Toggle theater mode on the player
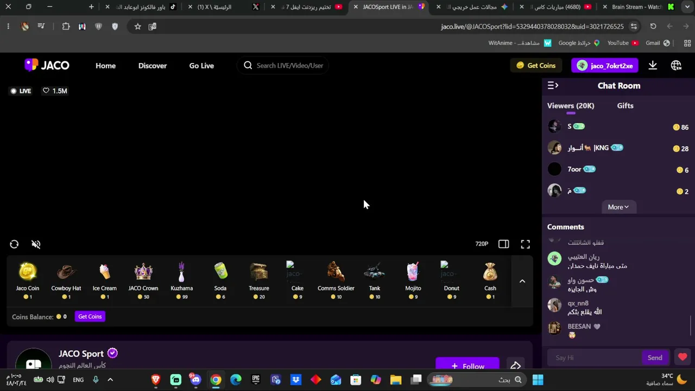695x391 pixels. click(504, 244)
